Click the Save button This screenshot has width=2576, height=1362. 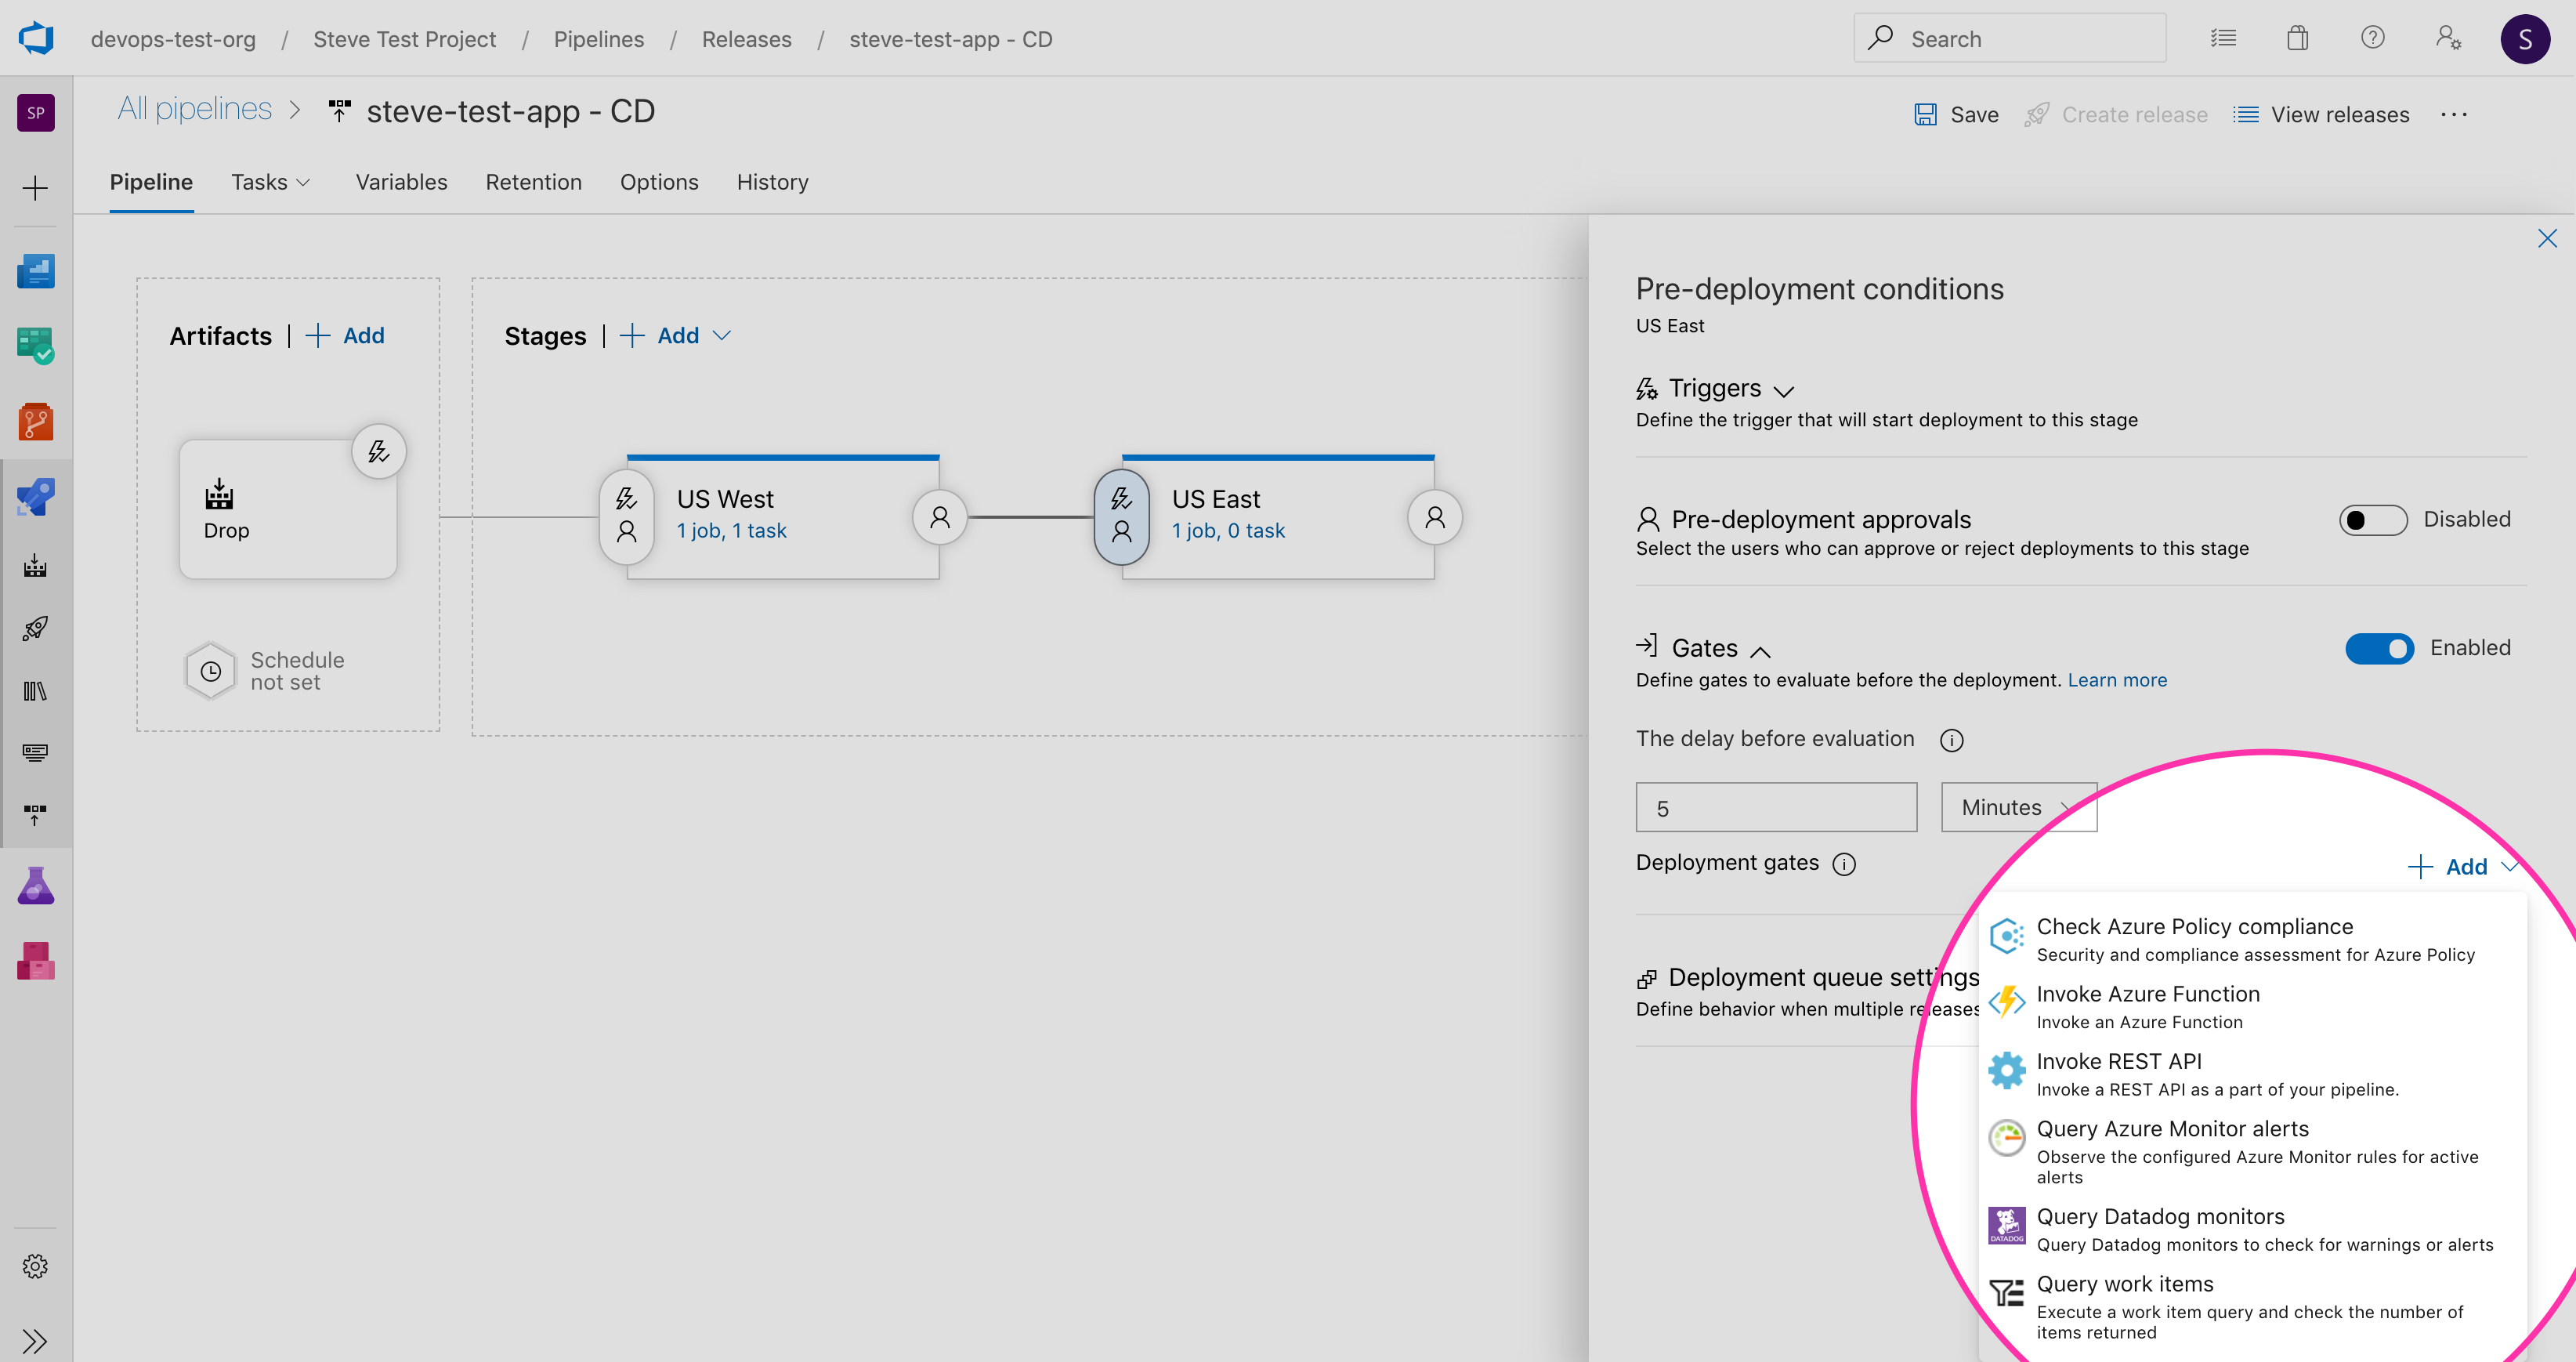pos(1955,114)
